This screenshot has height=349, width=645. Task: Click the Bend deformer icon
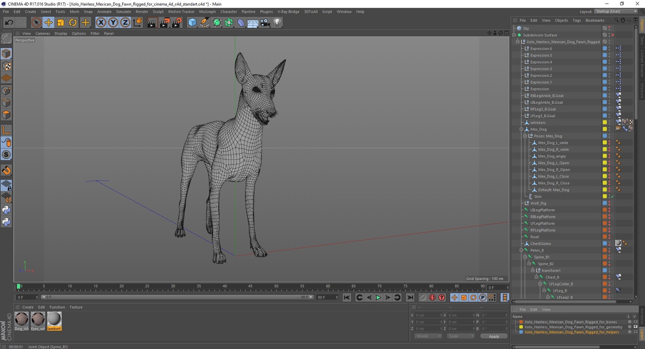coord(241,23)
